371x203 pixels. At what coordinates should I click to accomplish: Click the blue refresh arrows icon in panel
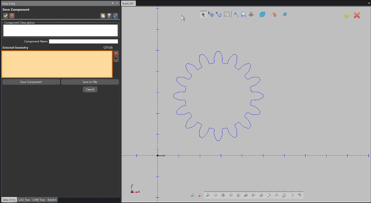coord(115,16)
